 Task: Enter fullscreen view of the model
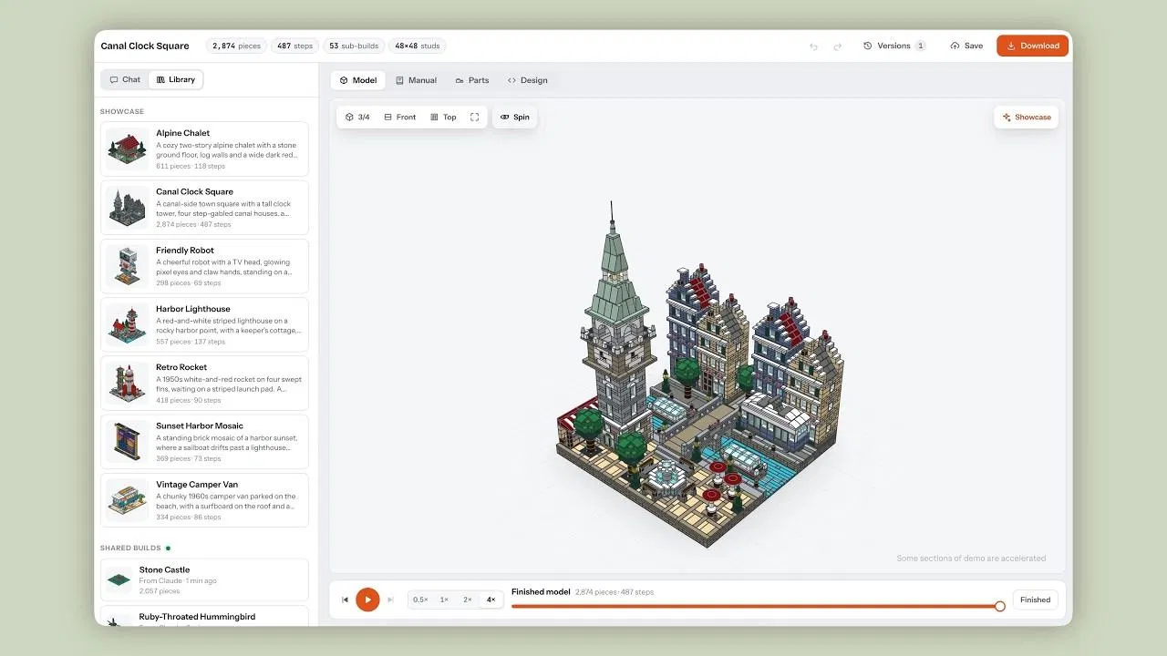[x=474, y=118]
